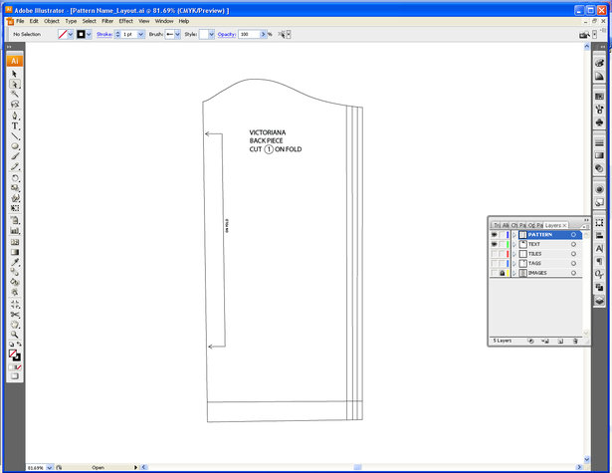
Task: Unlock the IMAGES layer padlock
Action: 502,273
